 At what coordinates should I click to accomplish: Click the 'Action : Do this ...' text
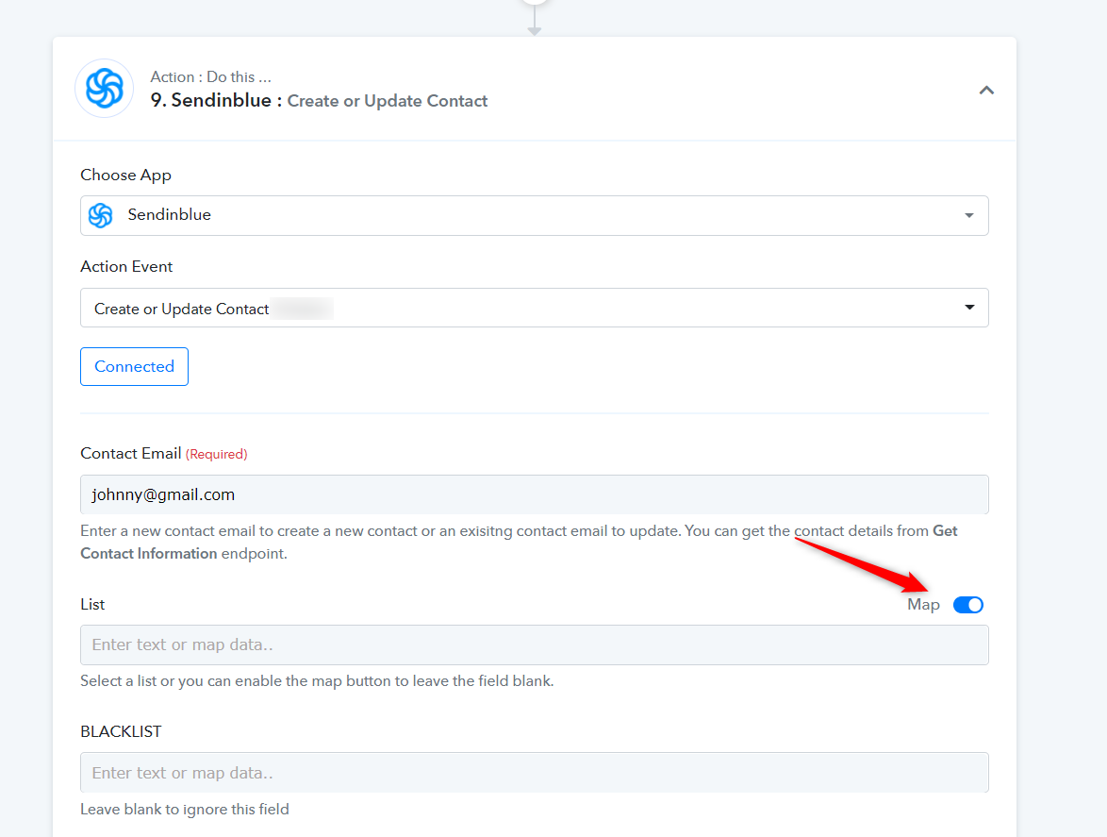coord(210,77)
